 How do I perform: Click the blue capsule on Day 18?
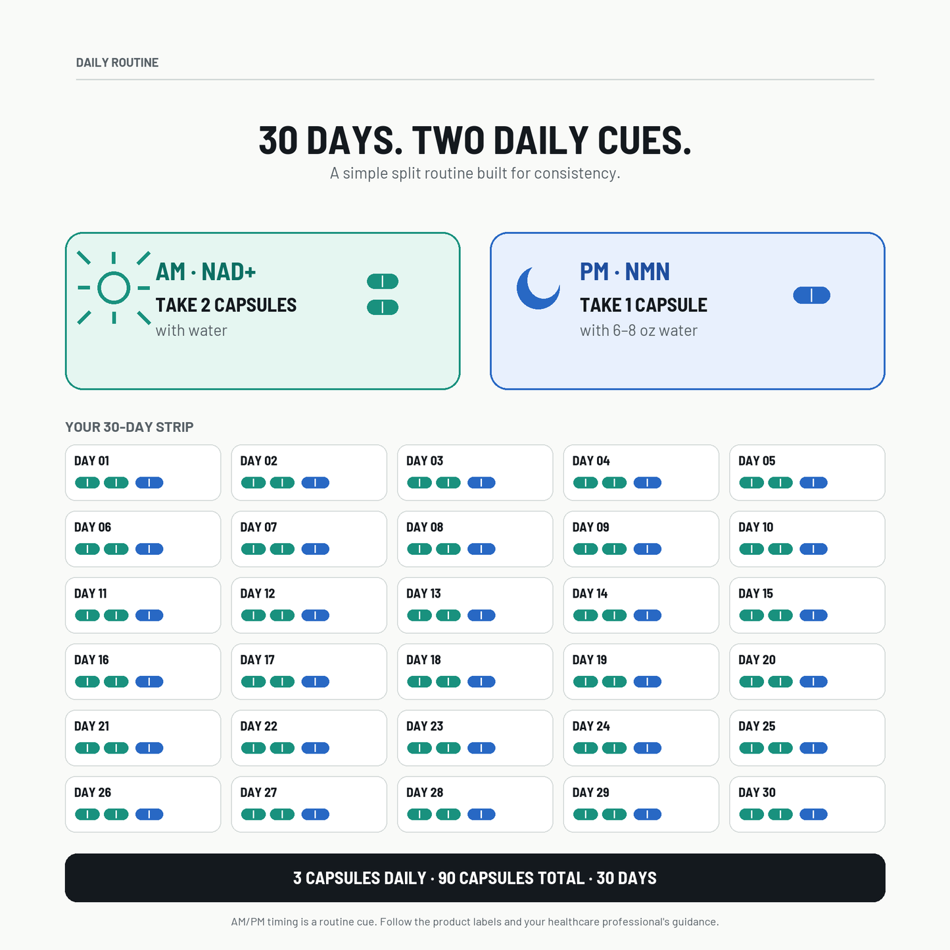(481, 682)
